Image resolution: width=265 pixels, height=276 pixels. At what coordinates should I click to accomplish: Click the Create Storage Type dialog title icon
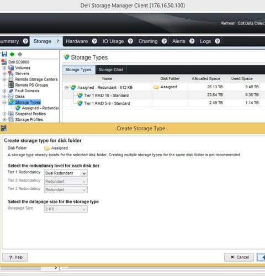(4, 128)
